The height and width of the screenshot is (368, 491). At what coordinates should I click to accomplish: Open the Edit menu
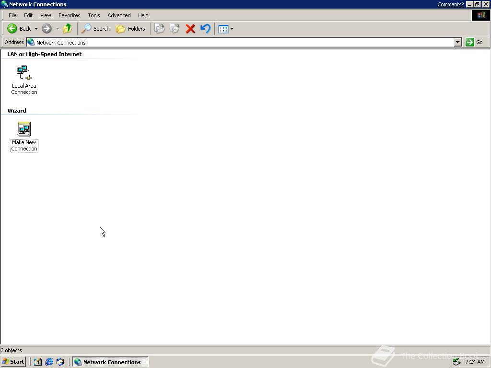[x=28, y=15]
